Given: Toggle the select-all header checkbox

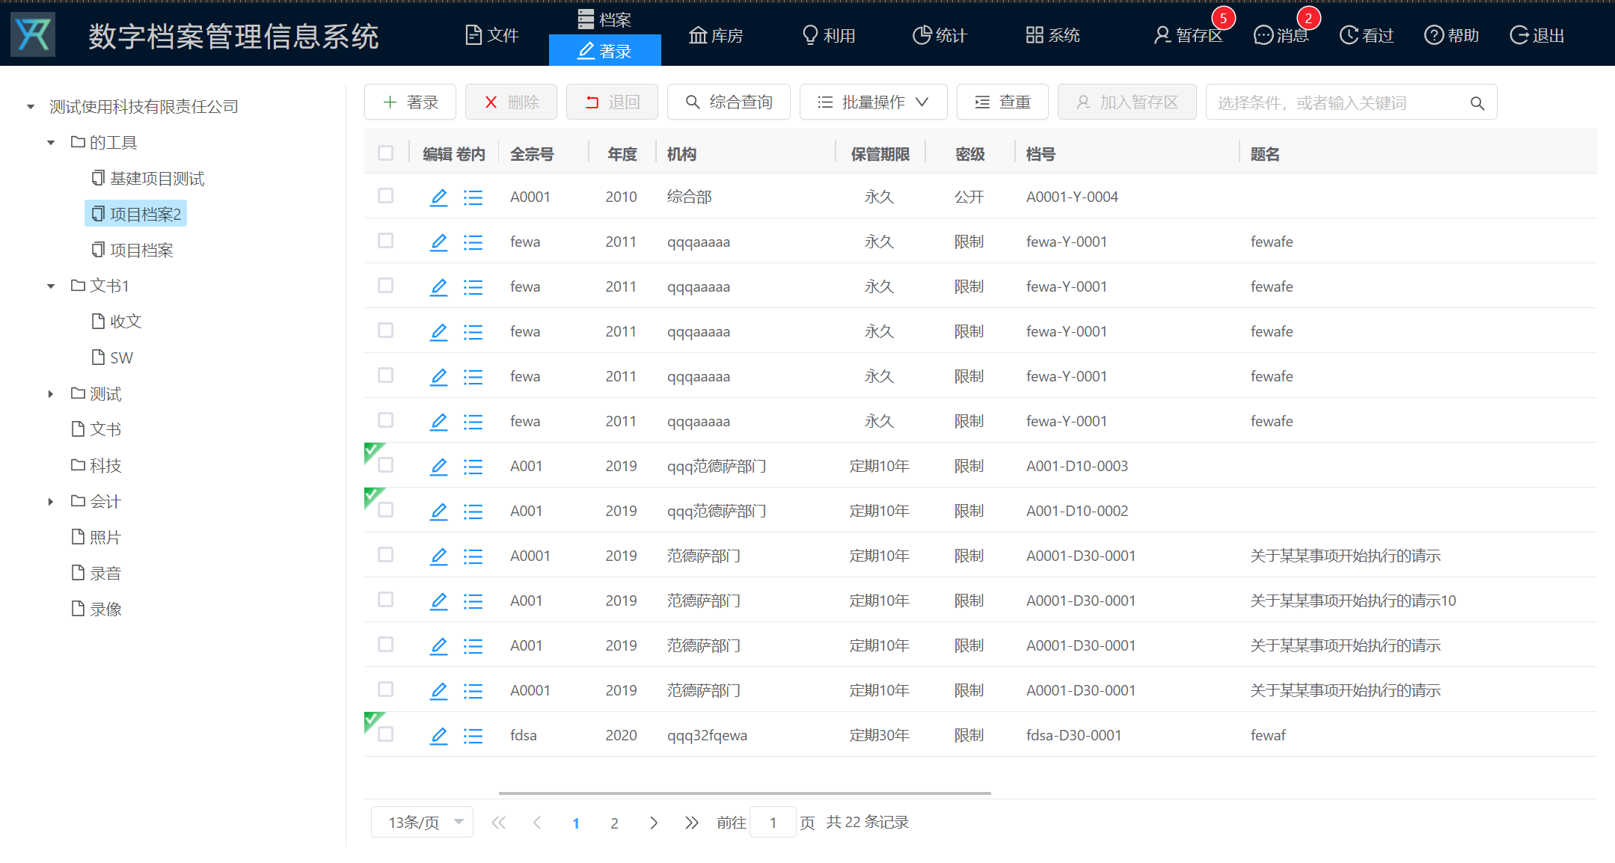Looking at the screenshot, I should (385, 153).
